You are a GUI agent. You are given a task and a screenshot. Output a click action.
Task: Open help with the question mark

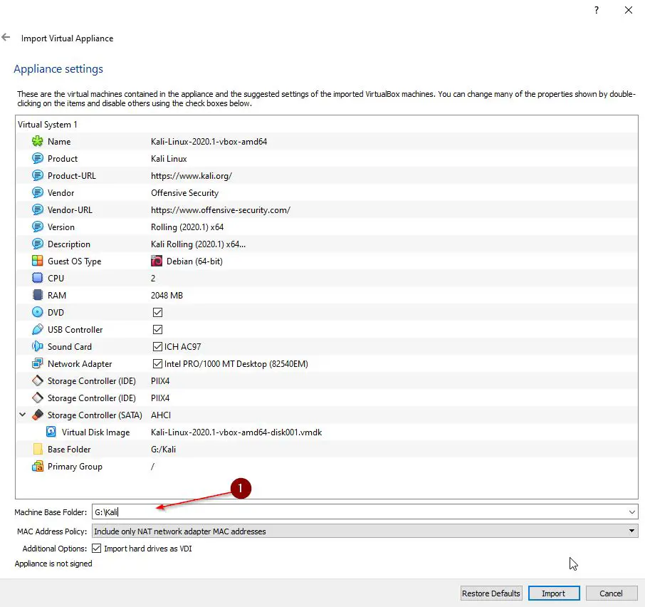(x=597, y=10)
